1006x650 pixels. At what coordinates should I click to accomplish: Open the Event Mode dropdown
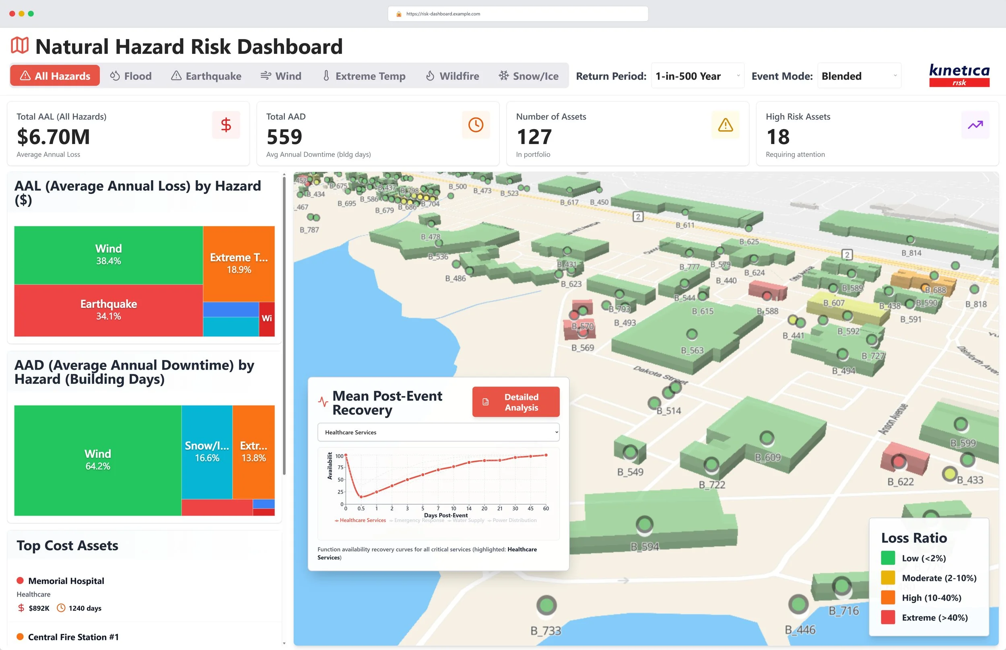pyautogui.click(x=859, y=76)
